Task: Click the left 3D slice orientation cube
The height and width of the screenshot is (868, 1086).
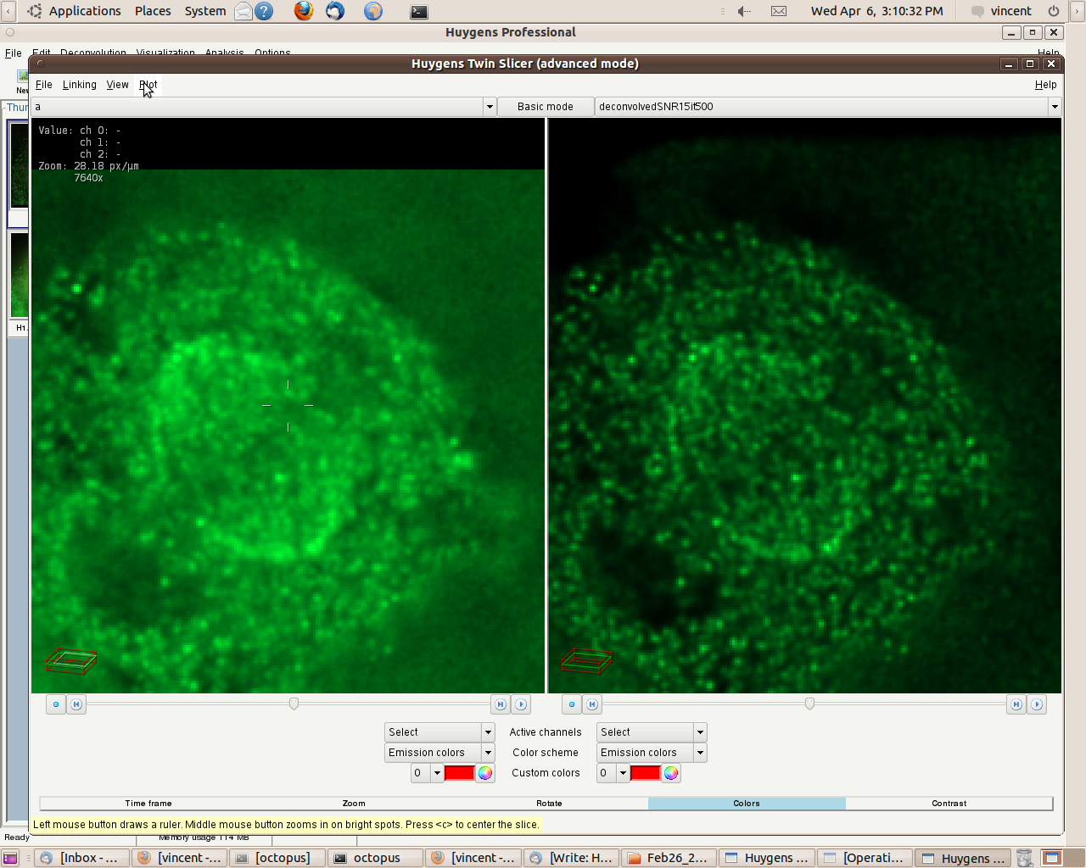Action: [70, 660]
